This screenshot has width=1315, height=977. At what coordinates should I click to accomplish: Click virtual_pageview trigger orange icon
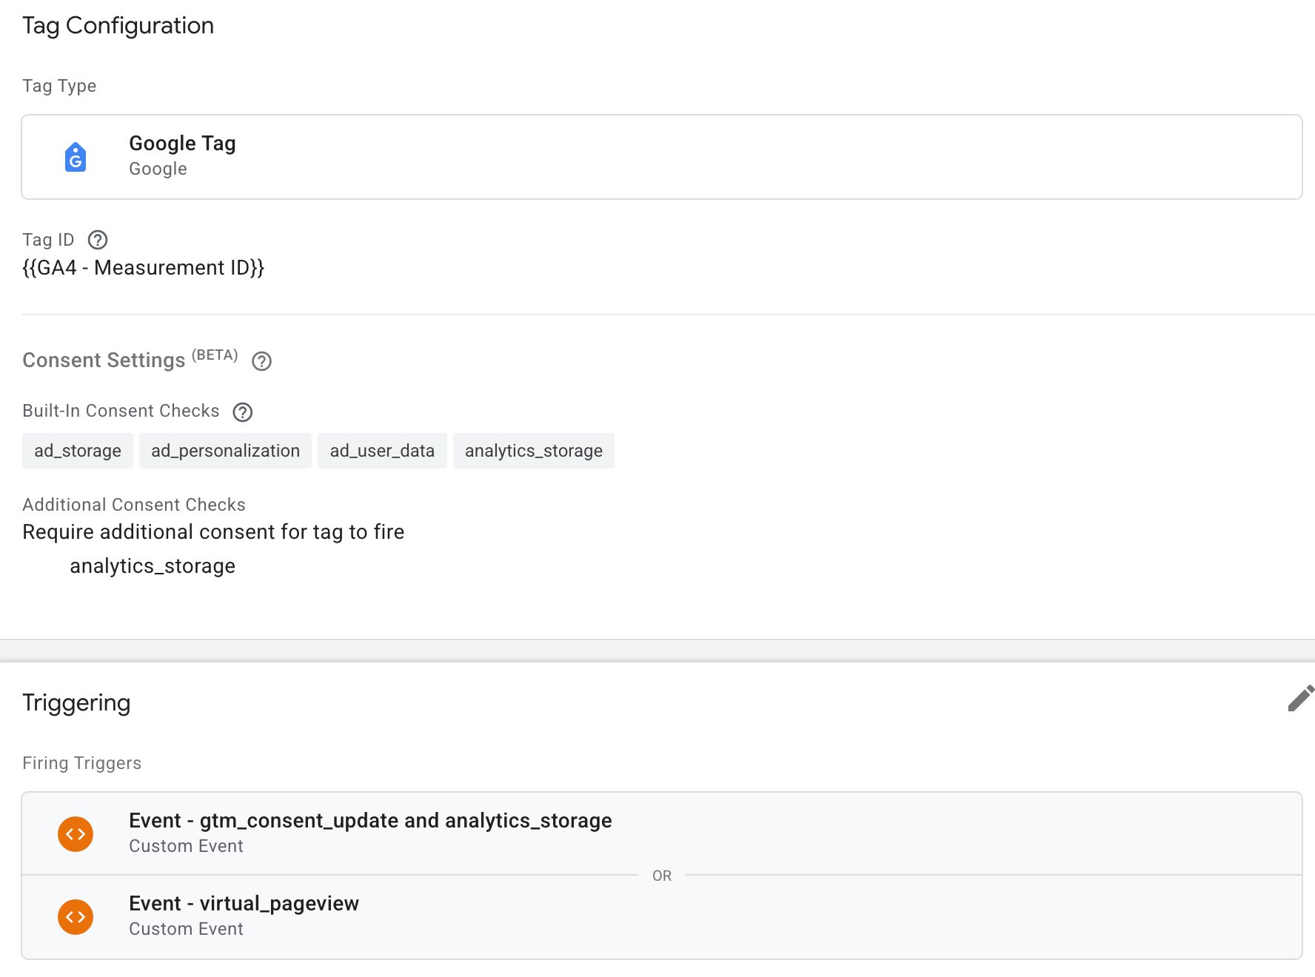pos(76,917)
